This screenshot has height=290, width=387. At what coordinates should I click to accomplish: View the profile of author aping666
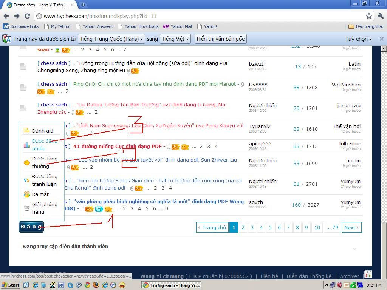coord(260,143)
